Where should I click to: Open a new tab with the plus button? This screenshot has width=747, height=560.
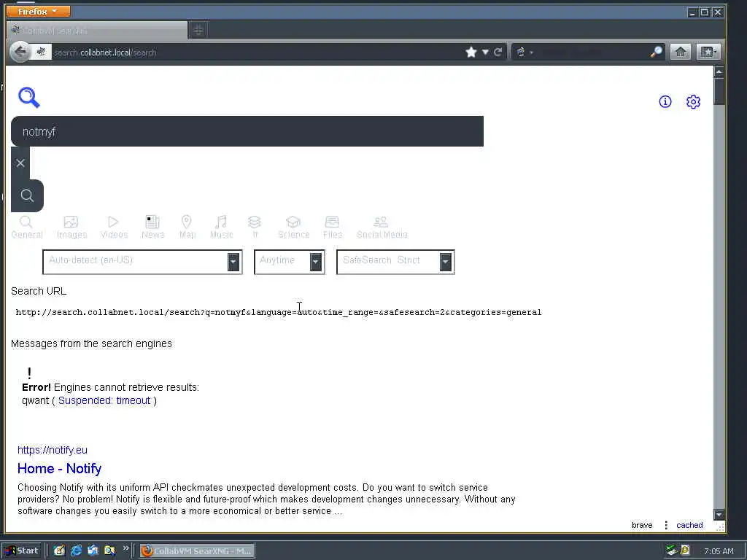[198, 31]
